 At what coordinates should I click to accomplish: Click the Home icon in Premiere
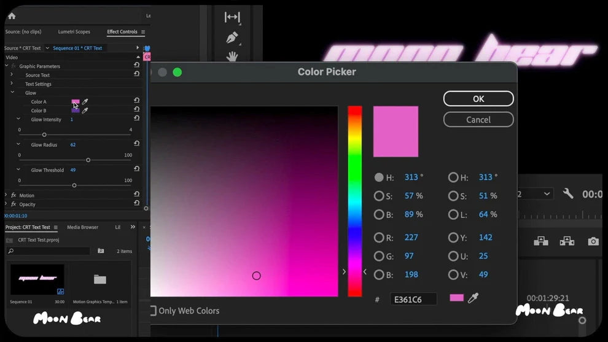[12, 16]
